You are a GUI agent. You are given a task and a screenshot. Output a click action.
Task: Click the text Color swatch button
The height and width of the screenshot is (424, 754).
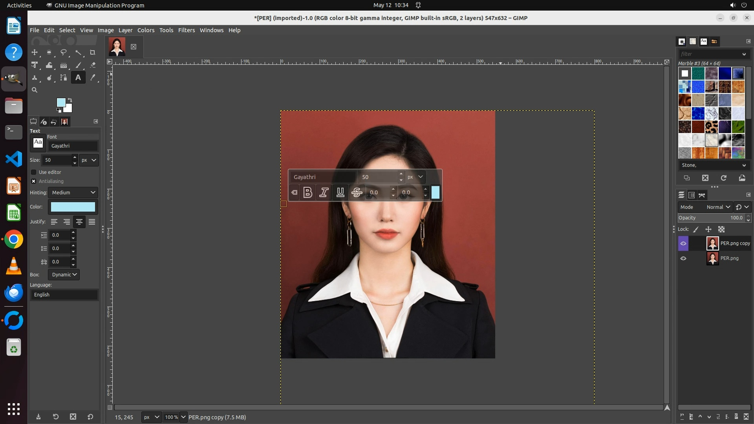click(73, 207)
